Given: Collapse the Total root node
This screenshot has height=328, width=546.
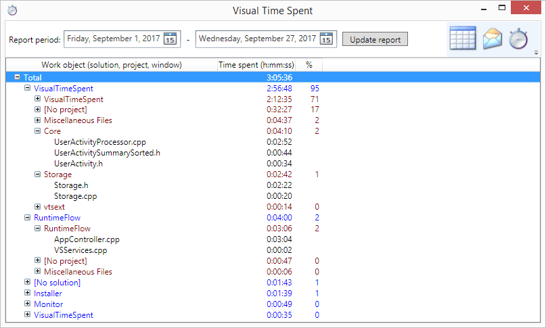Looking at the screenshot, I should [x=17, y=78].
